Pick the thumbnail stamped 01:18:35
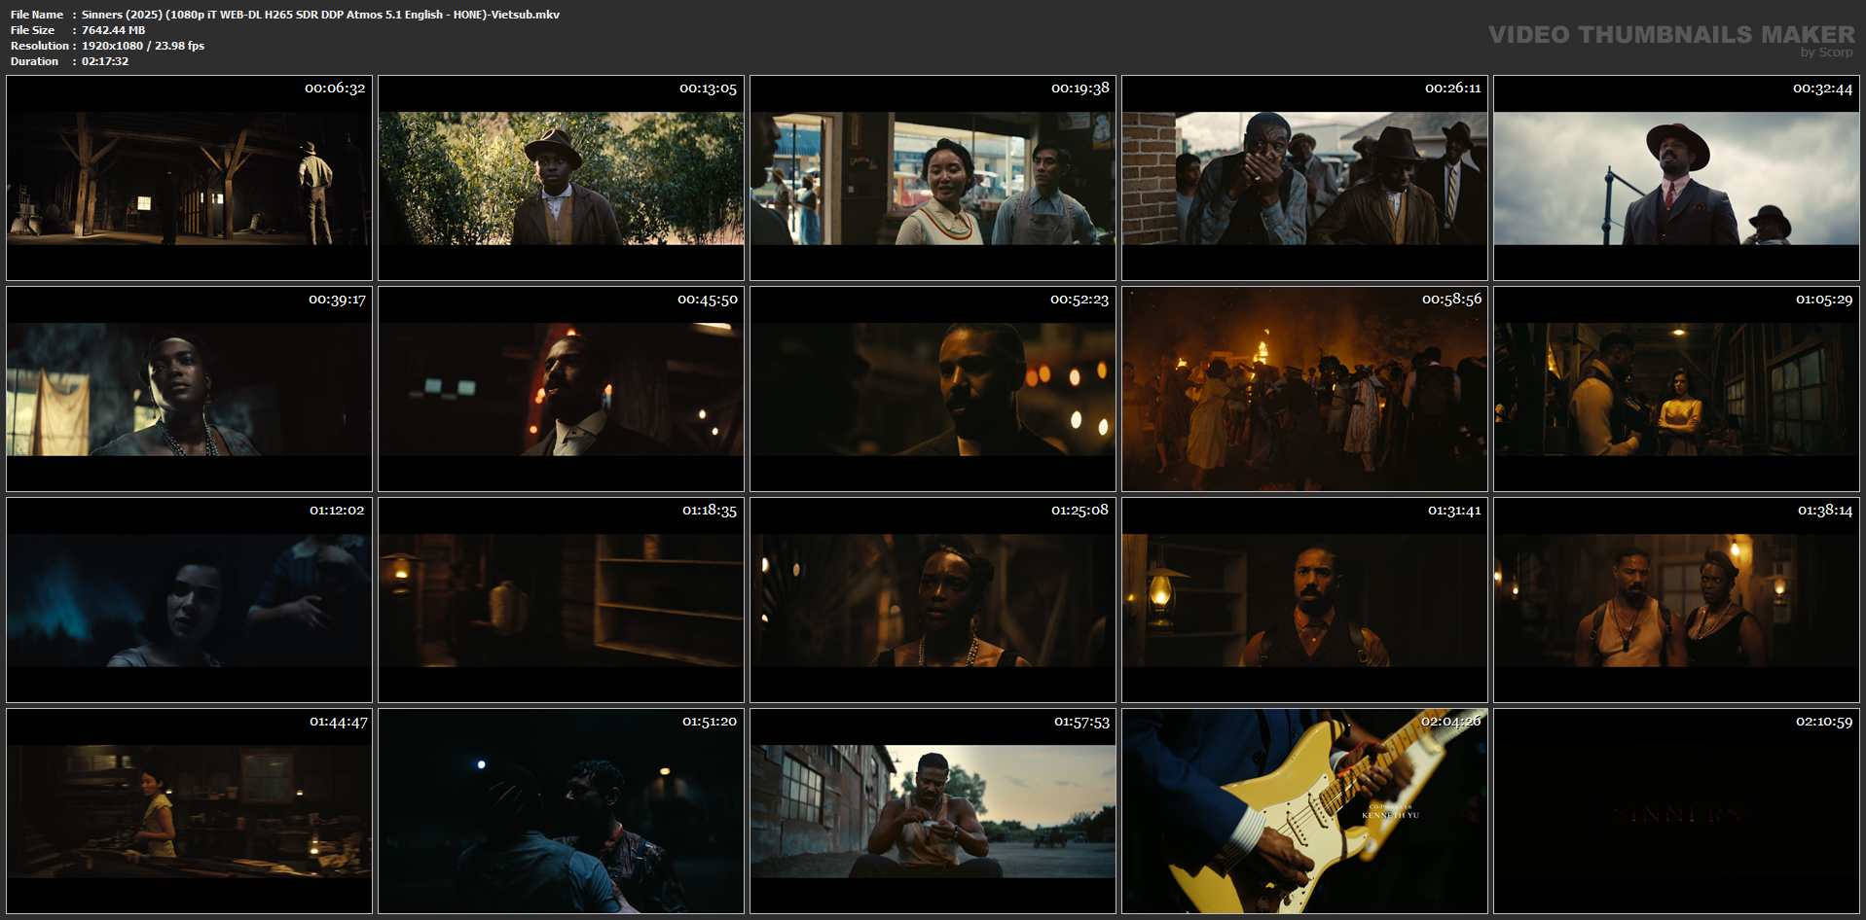 pyautogui.click(x=561, y=600)
